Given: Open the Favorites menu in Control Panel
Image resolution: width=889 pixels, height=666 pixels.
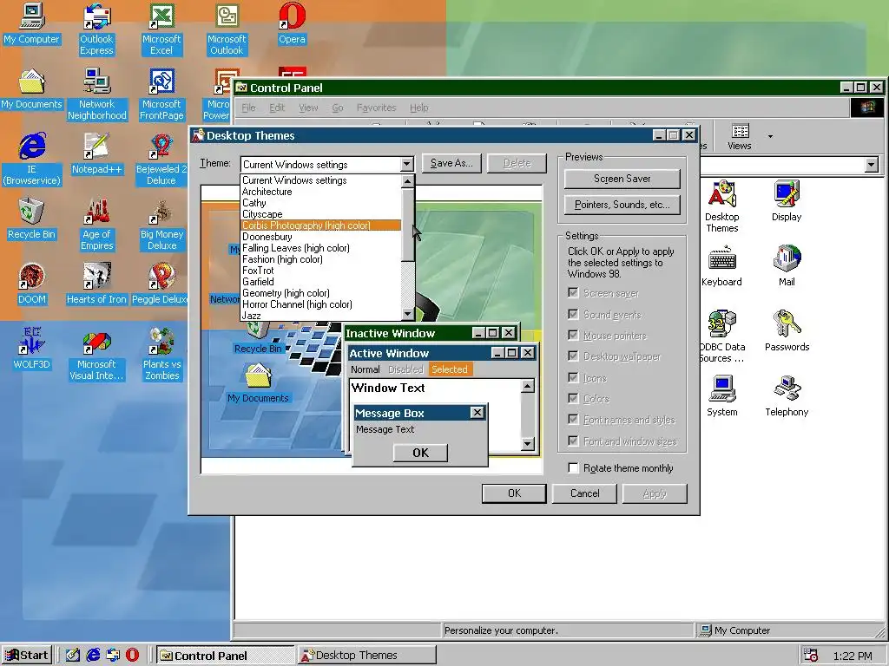Looking at the screenshot, I should [377, 108].
